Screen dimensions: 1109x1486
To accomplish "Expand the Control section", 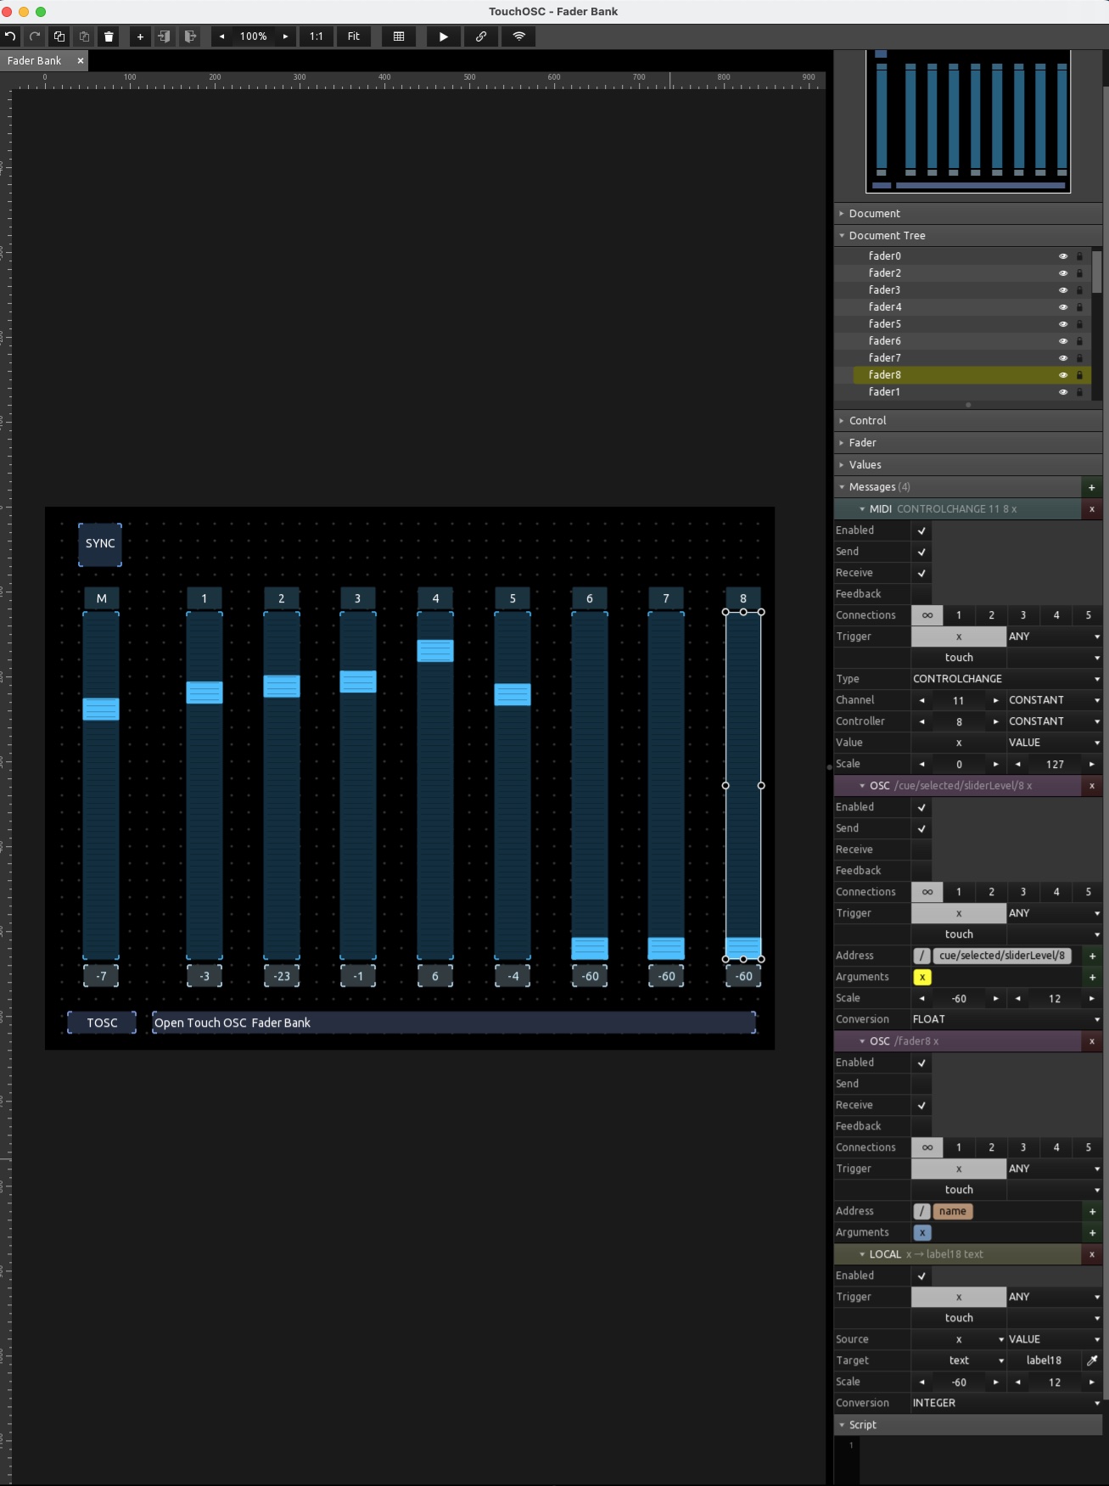I will click(x=867, y=421).
